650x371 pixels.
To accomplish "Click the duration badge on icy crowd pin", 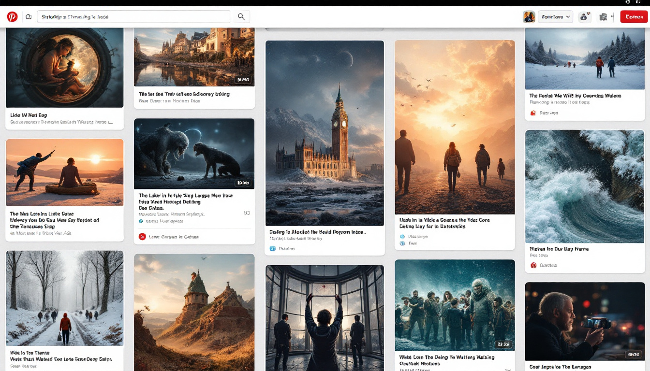I will 502,344.
